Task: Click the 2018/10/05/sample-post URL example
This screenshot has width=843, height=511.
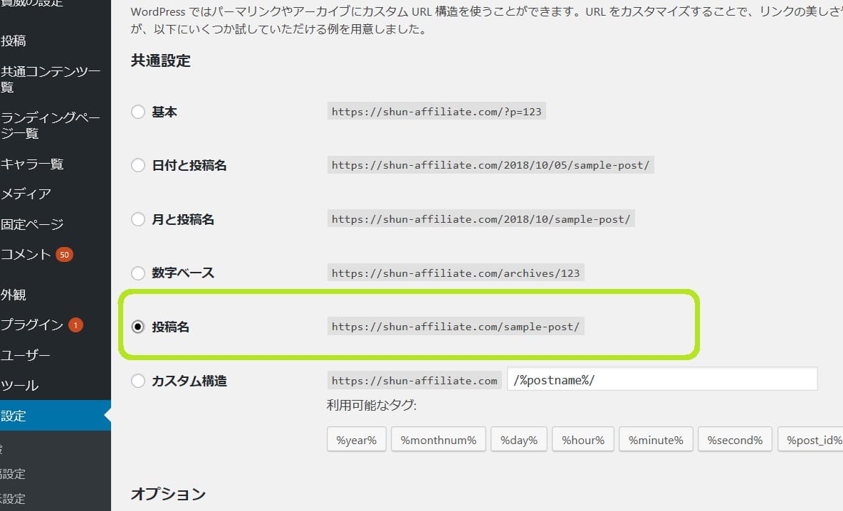Action: tap(491, 165)
